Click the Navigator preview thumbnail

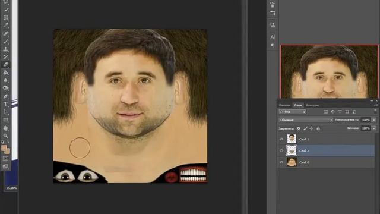pos(329,71)
